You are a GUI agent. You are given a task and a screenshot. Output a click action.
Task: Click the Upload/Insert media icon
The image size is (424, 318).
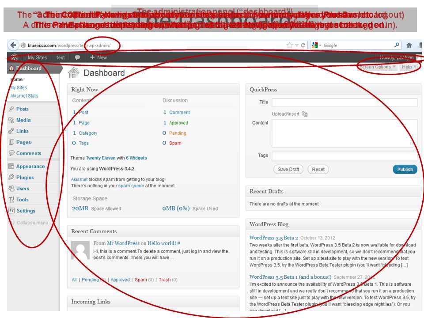click(304, 114)
